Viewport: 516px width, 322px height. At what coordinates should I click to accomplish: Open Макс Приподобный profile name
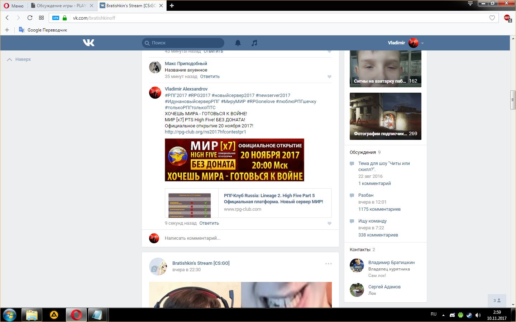tap(186, 64)
